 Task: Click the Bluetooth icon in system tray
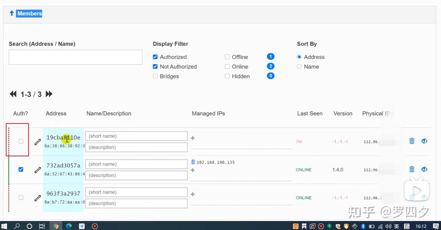[363, 226]
